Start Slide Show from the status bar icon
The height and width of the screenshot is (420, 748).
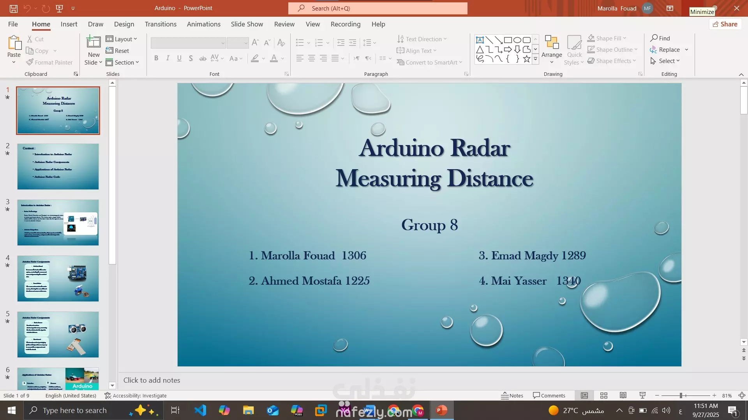pyautogui.click(x=642, y=395)
